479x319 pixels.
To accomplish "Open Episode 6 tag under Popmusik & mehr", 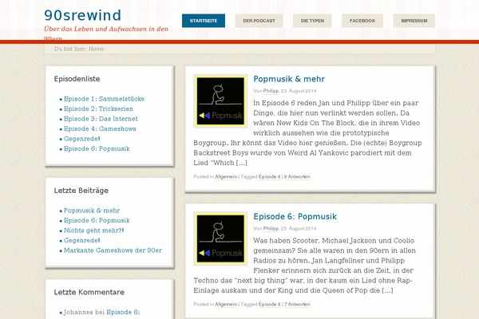I will coord(270,177).
